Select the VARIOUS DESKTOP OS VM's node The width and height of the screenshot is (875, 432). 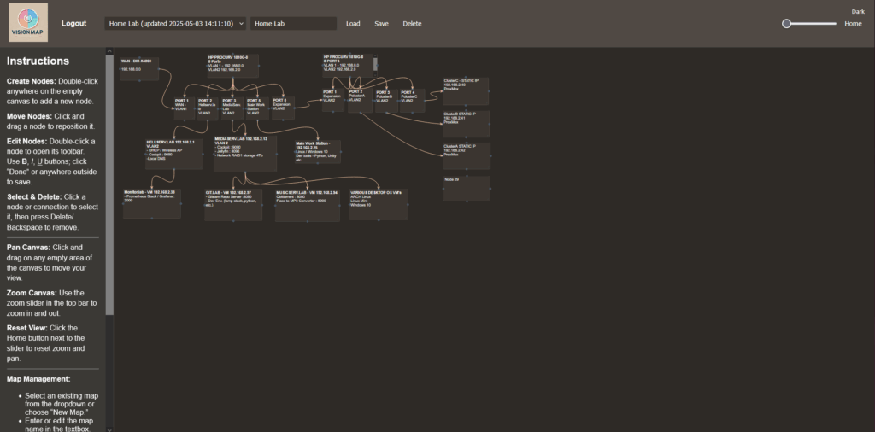379,204
